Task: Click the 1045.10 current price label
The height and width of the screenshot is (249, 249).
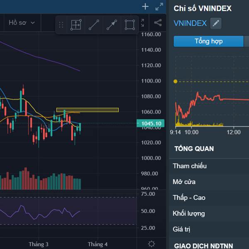Action: (150, 123)
